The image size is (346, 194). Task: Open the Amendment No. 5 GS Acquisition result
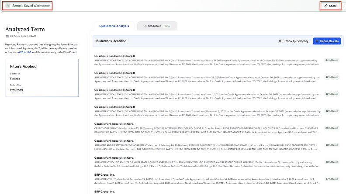(x=208, y=94)
